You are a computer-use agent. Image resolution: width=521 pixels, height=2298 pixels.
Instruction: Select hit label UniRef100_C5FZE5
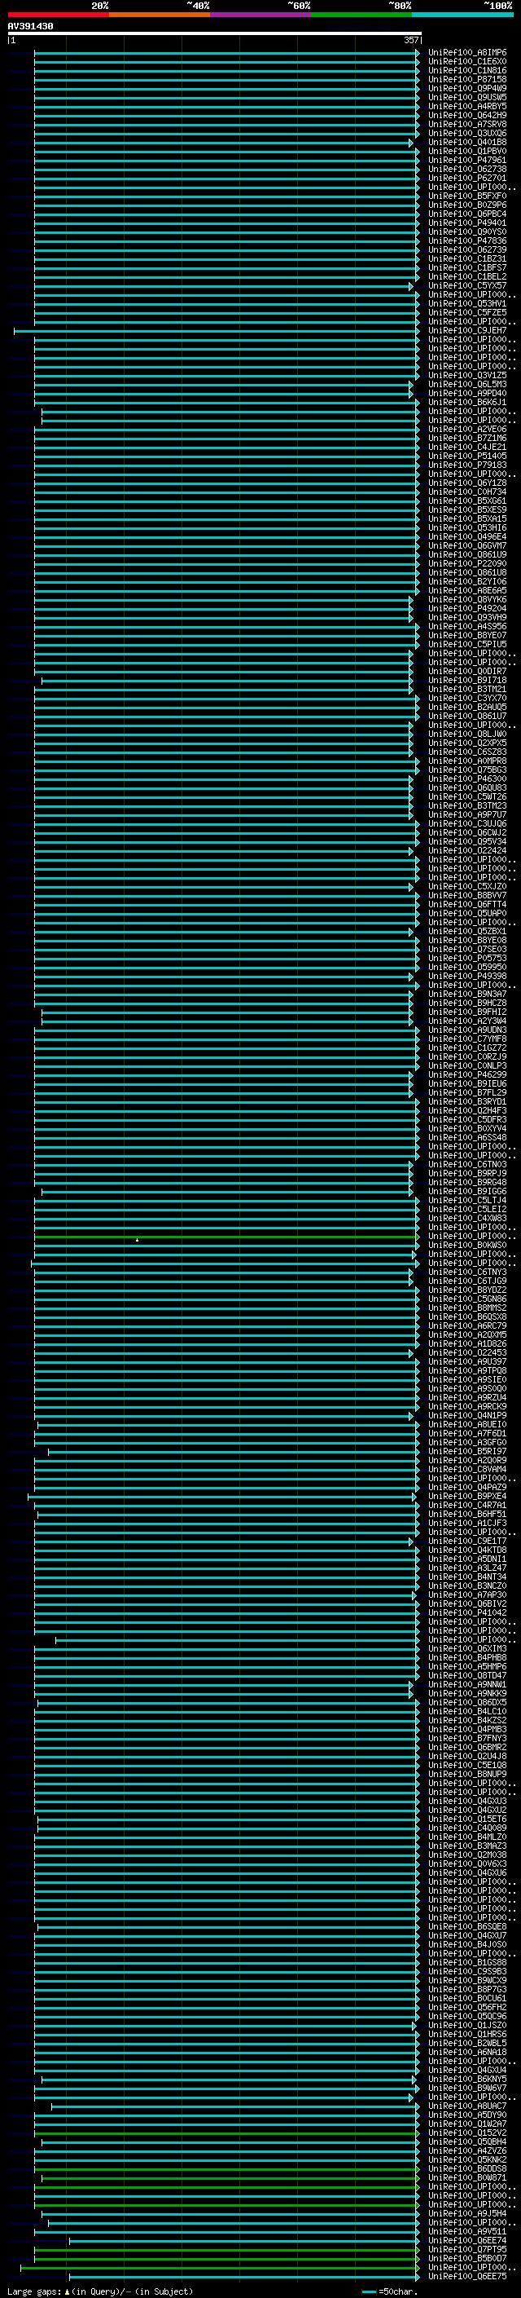(466, 312)
